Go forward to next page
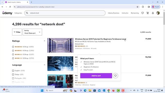Viewport: 165px width, 93px height. click(x=6, y=7)
